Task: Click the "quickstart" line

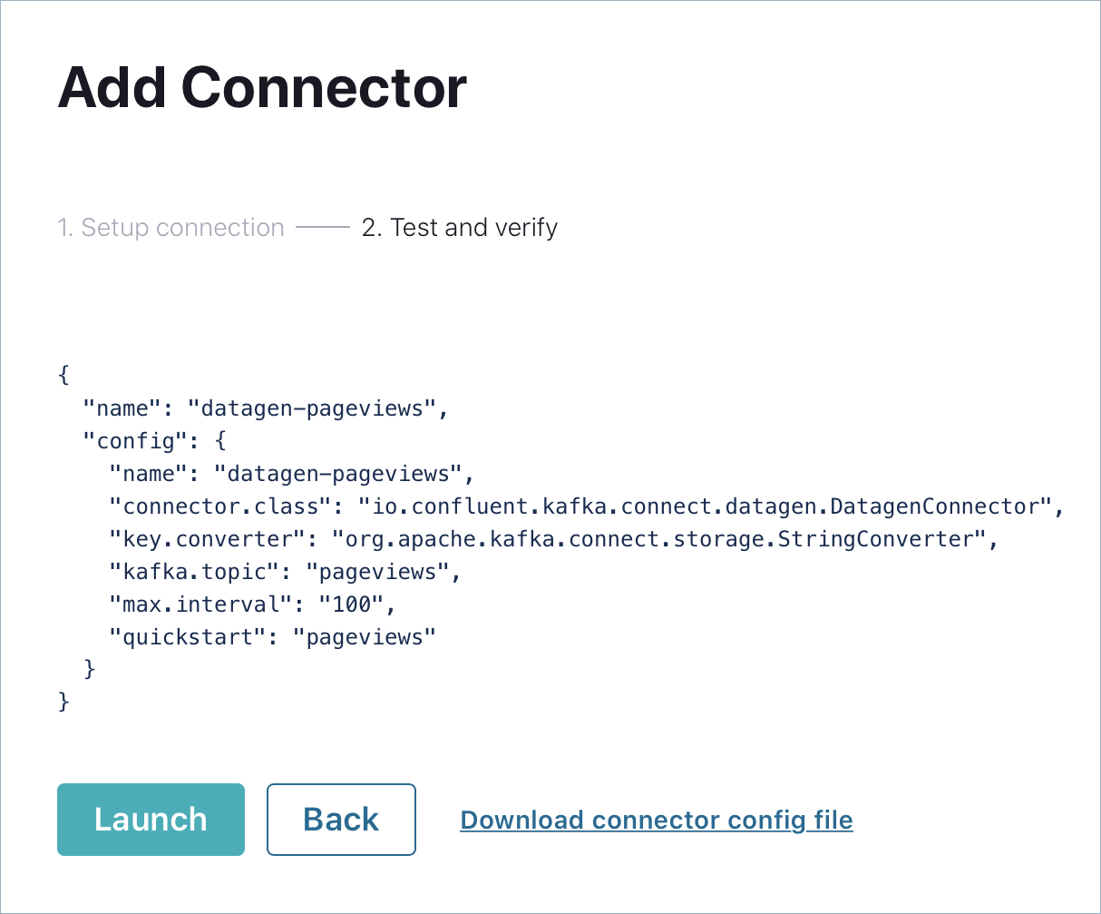Action: click(272, 637)
